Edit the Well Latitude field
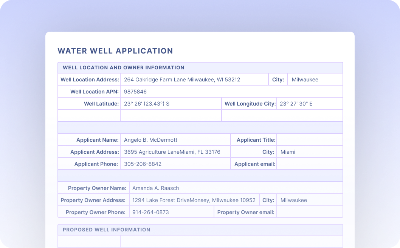The height and width of the screenshot is (248, 400). point(170,104)
